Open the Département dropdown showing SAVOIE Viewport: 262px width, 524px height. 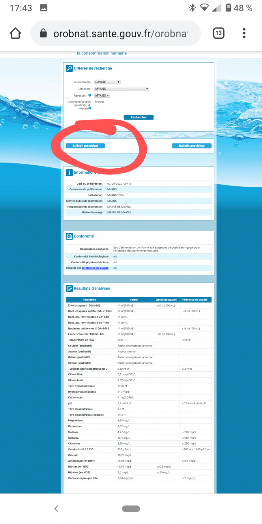point(107,82)
